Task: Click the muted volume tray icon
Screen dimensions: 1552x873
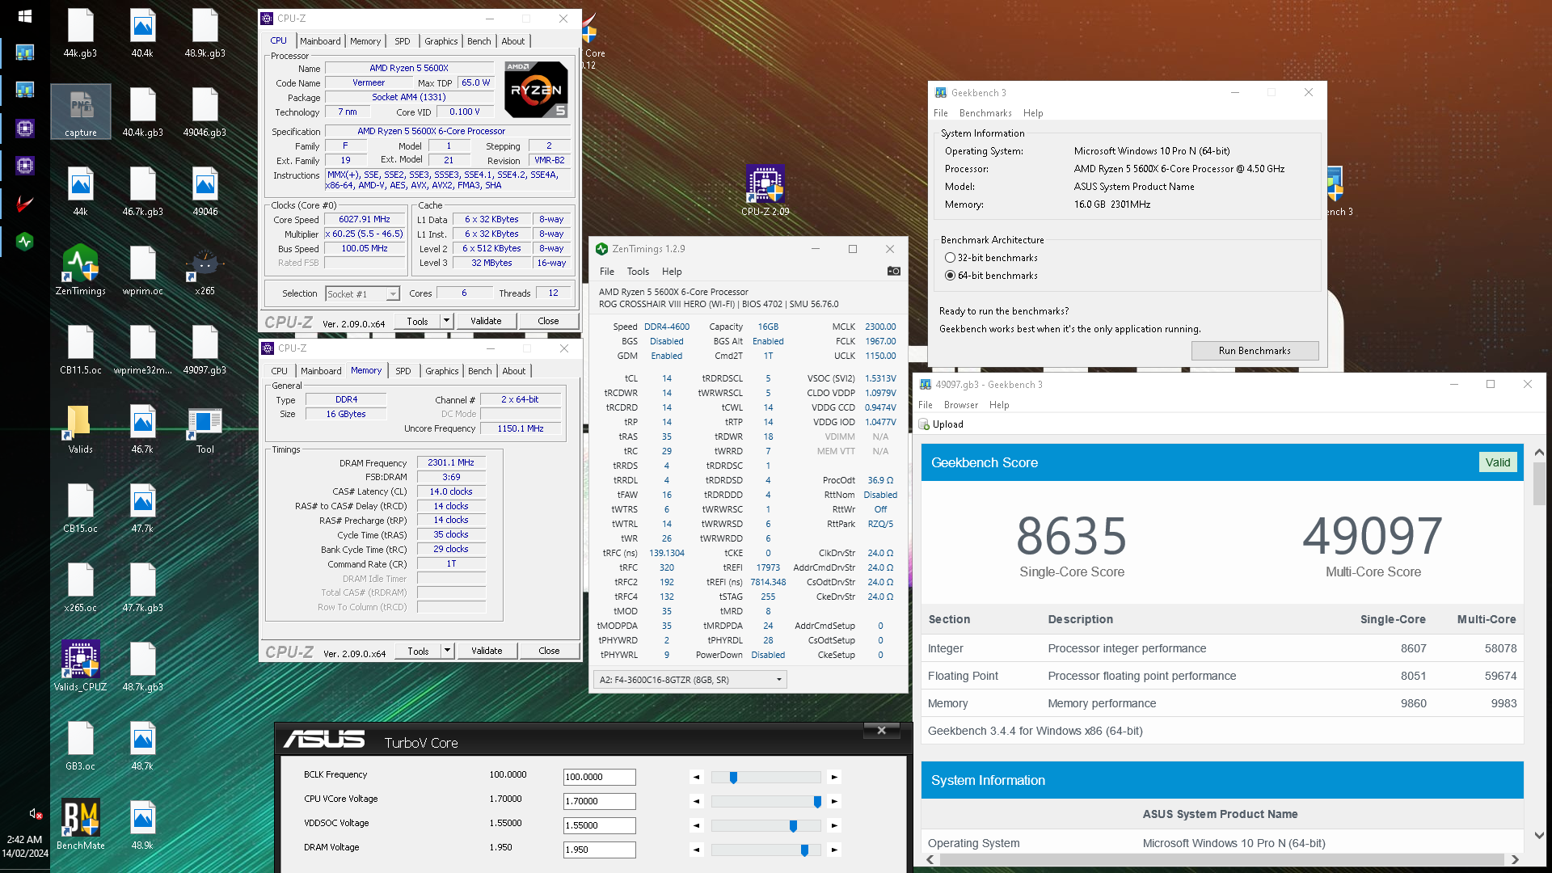Action: click(x=35, y=814)
